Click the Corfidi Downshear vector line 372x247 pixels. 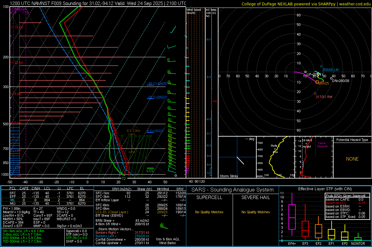click(x=122, y=239)
